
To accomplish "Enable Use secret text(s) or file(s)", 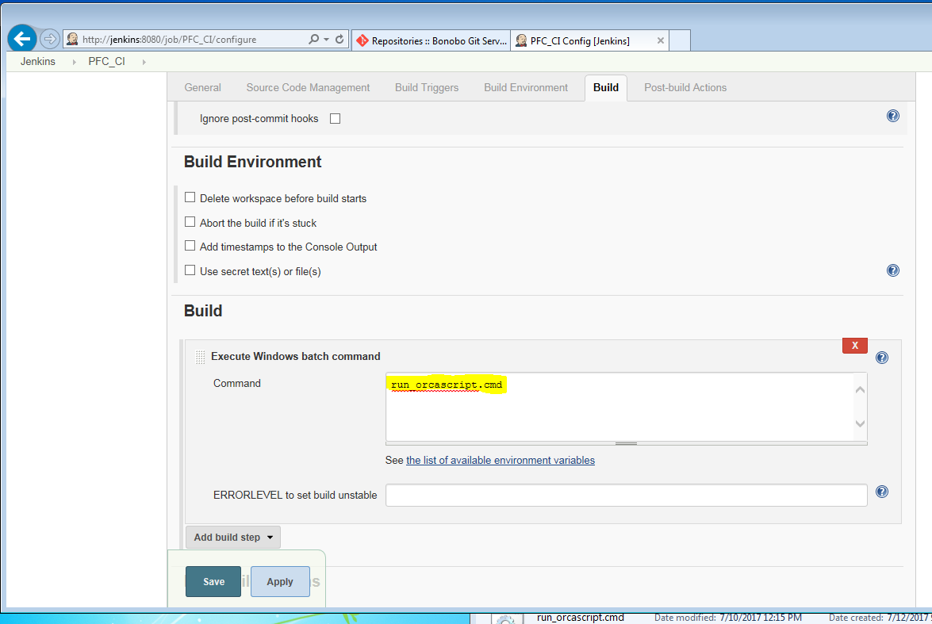I will click(x=190, y=270).
